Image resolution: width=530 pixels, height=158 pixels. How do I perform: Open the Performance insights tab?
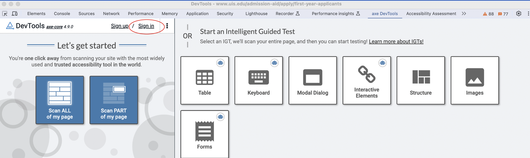[x=336, y=14]
